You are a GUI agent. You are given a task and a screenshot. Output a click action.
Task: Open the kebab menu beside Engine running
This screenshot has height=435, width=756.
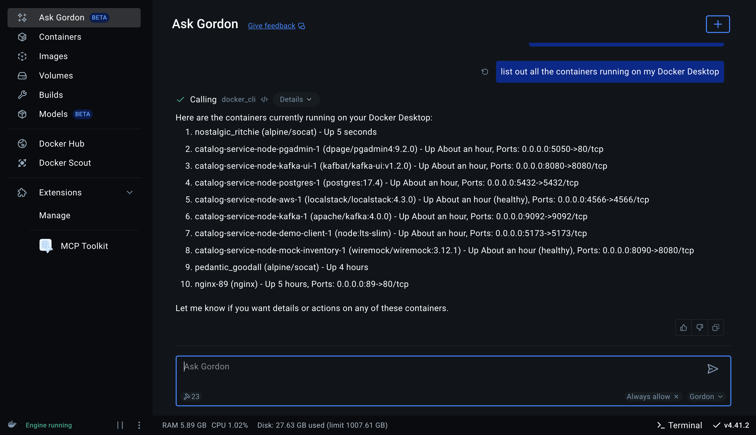click(x=139, y=425)
